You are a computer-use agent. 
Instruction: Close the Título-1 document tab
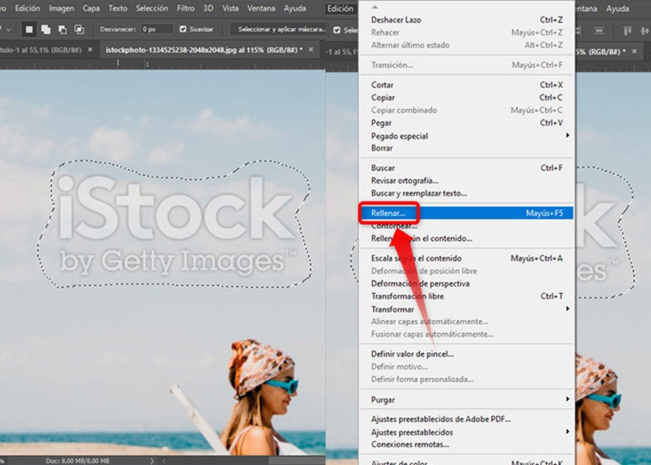coord(90,50)
